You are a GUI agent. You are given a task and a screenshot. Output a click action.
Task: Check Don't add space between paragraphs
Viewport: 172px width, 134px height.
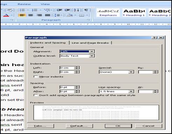click(36, 95)
